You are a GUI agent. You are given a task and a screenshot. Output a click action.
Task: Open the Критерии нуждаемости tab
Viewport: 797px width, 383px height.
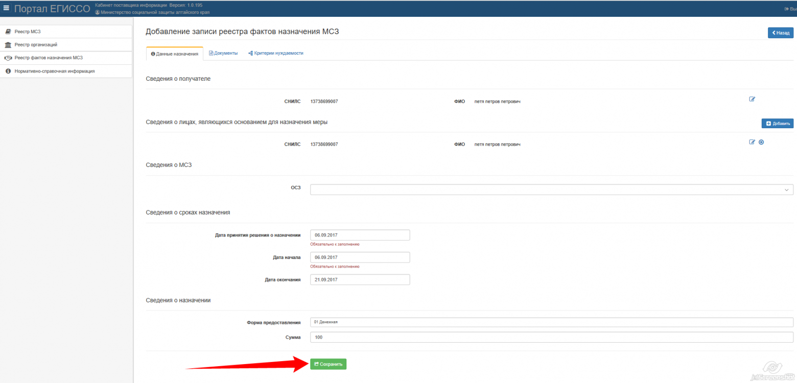point(276,53)
